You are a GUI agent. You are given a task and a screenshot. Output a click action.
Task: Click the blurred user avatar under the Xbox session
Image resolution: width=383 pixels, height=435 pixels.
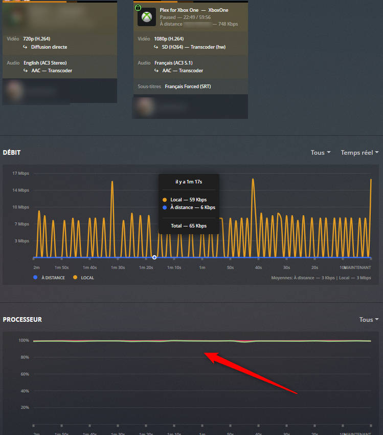click(145, 107)
